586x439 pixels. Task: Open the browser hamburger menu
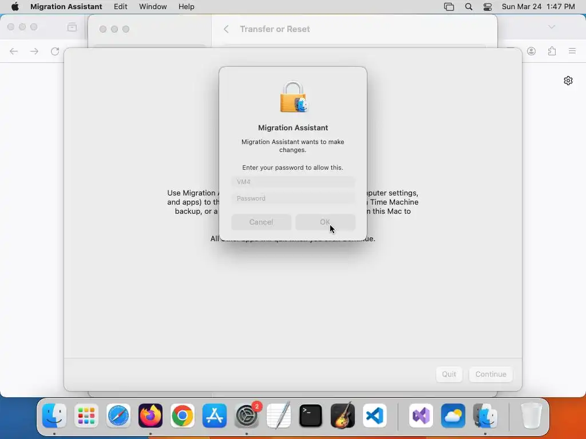tap(572, 51)
